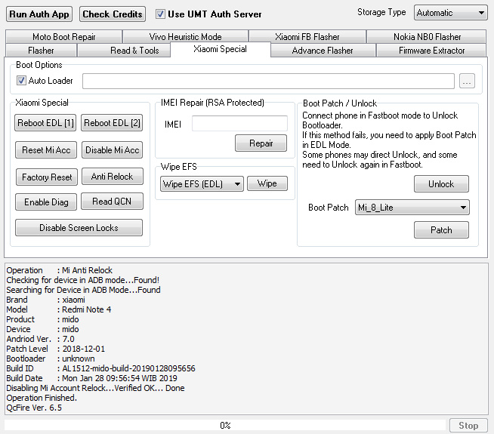Click the Reboot EDL [1] button

click(x=45, y=123)
